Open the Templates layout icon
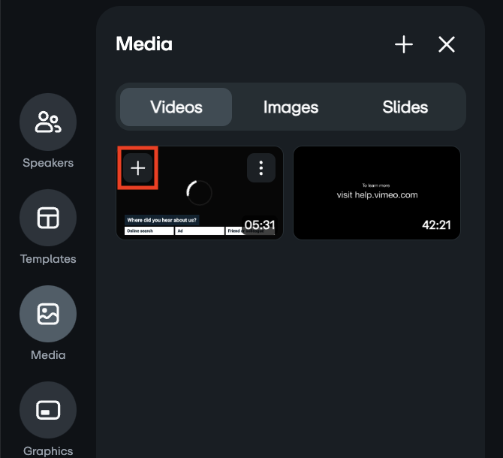503x458 pixels. pos(48,218)
